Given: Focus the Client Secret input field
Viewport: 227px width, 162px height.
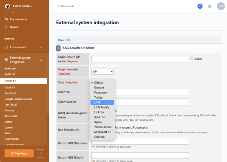Looking at the screenshot, I should click(152, 102).
